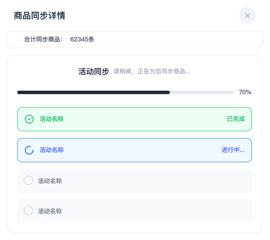Viewport: 270px width, 240px height.
Task: Click the blue loading spinner icon
Action: coord(29,150)
